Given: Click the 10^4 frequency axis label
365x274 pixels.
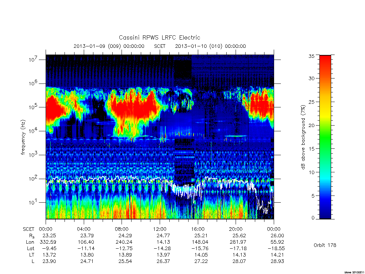Looking at the screenshot, I should pos(33,131).
